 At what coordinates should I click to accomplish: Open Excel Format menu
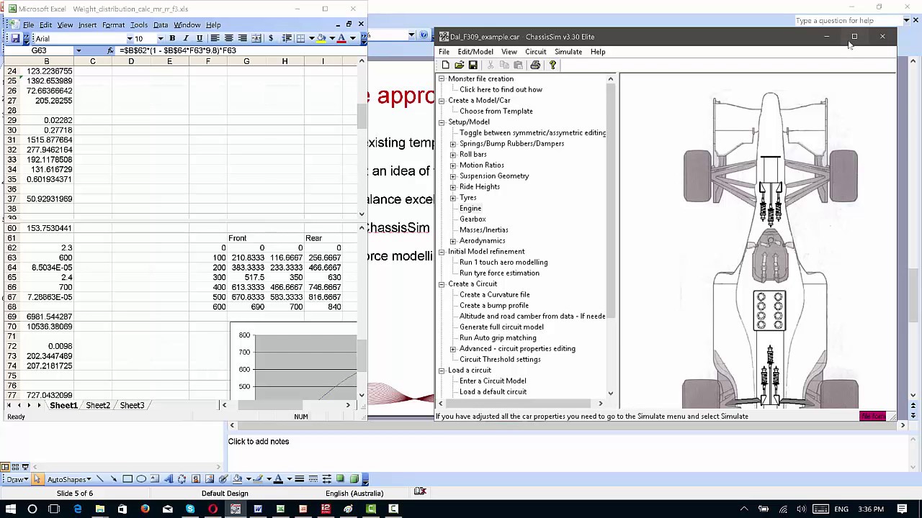click(x=113, y=25)
